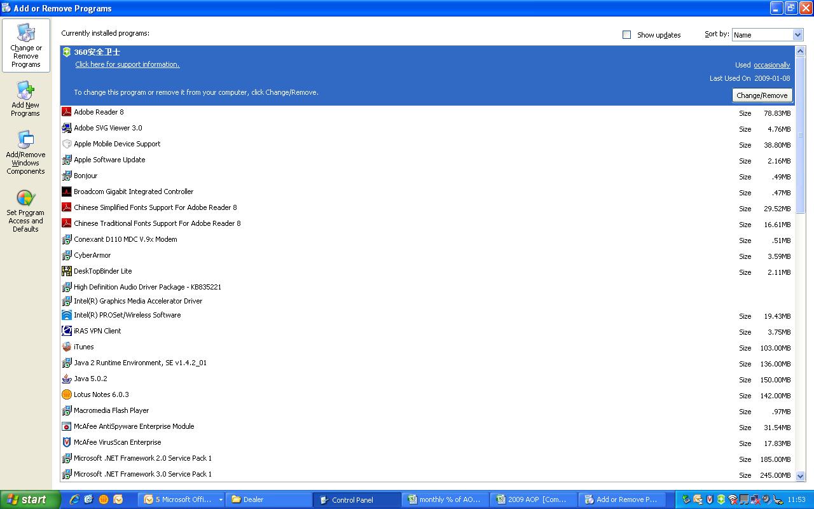Screen dimensions: 814x509
Task: Open Add/Remove Windows Components
Action: pyautogui.click(x=25, y=153)
